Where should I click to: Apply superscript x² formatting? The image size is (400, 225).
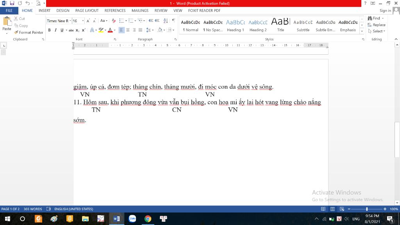tap(84, 30)
